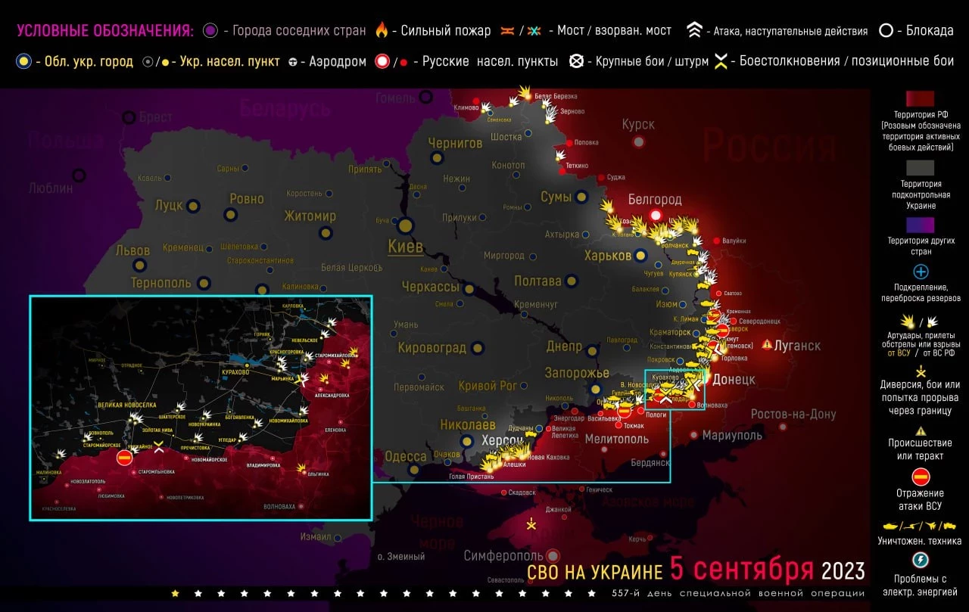Click the crossed-circle major battles legend icon
Screen dimensions: 969x612
577,61
